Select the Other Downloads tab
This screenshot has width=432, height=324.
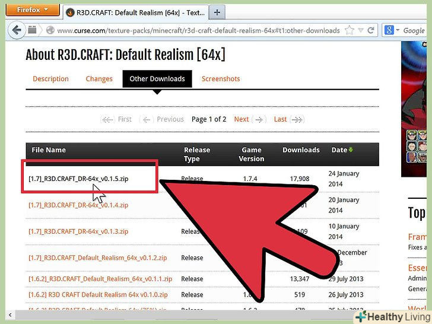(157, 79)
